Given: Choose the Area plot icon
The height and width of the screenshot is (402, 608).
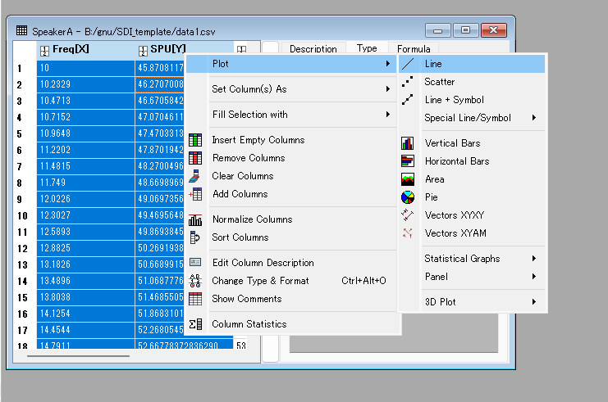Looking at the screenshot, I should [x=408, y=179].
